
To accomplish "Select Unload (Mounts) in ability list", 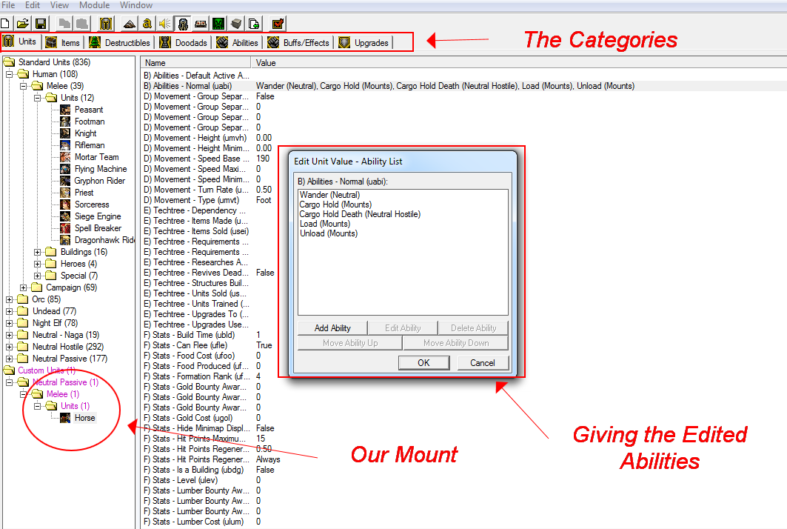I will coord(329,233).
